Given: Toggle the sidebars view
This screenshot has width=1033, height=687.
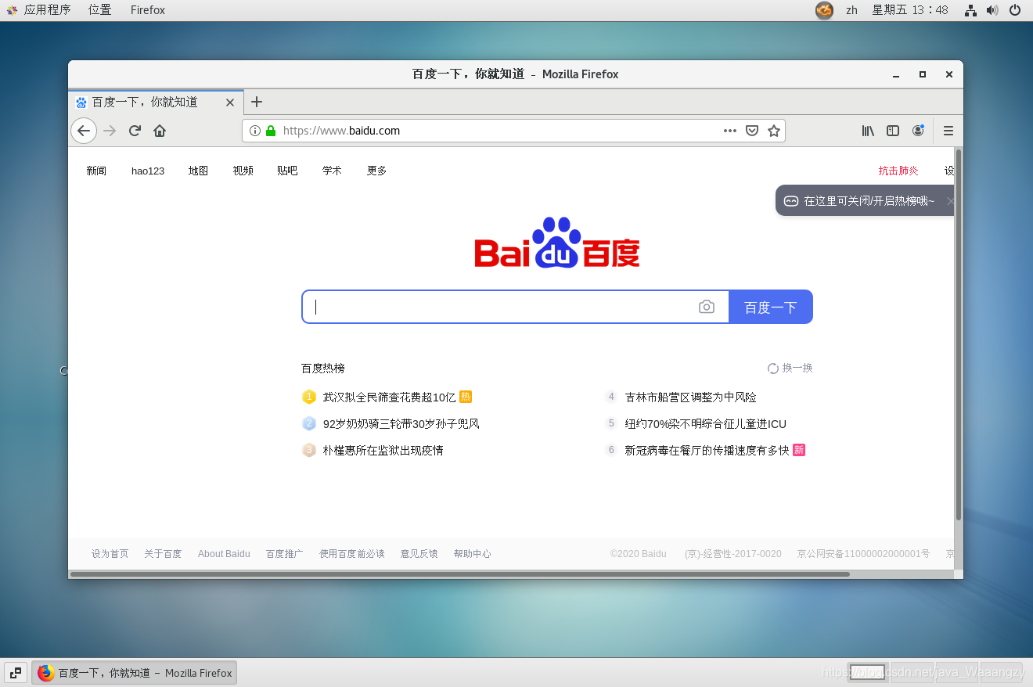Looking at the screenshot, I should pyautogui.click(x=893, y=131).
